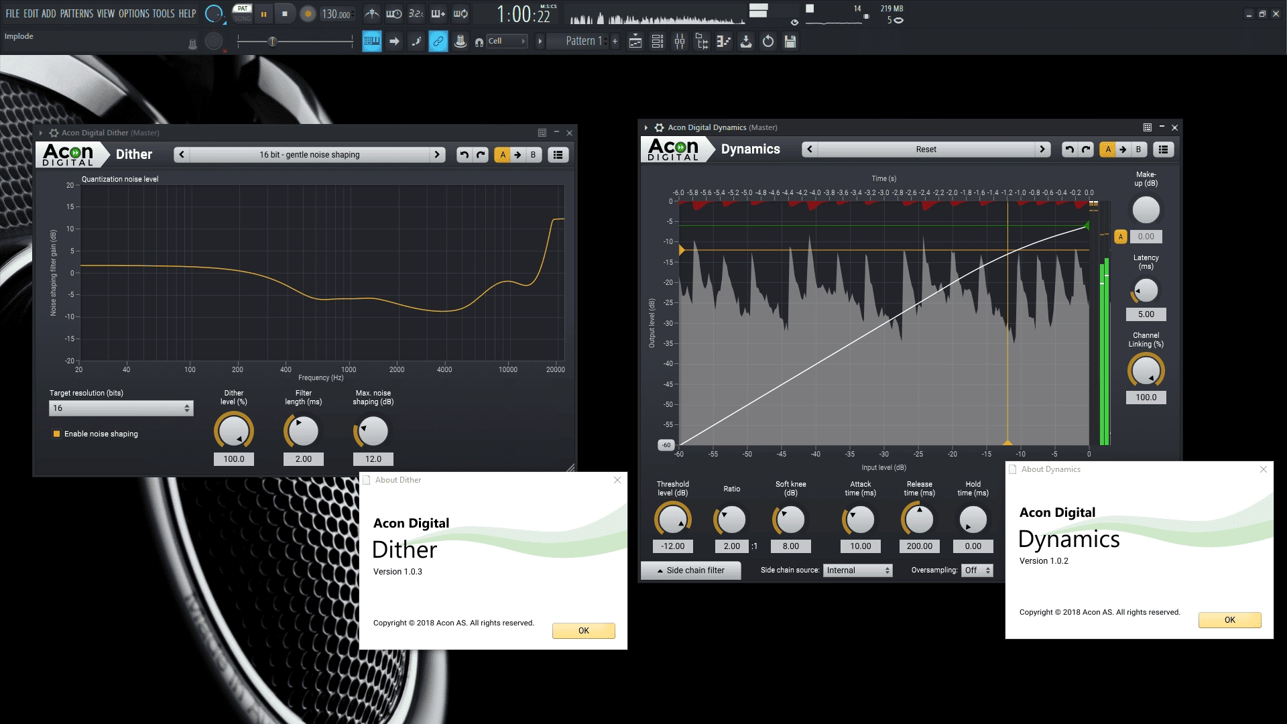Open the ADD menu
Image resolution: width=1287 pixels, height=724 pixels.
tap(49, 13)
